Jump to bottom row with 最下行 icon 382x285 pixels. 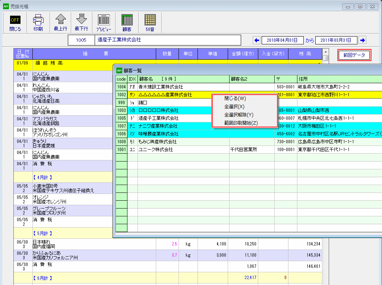(x=81, y=23)
